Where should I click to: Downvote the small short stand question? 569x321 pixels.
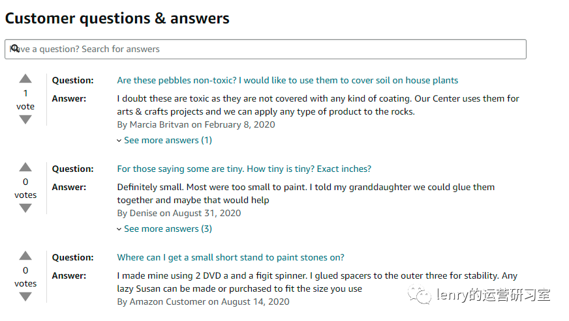pyautogui.click(x=25, y=297)
